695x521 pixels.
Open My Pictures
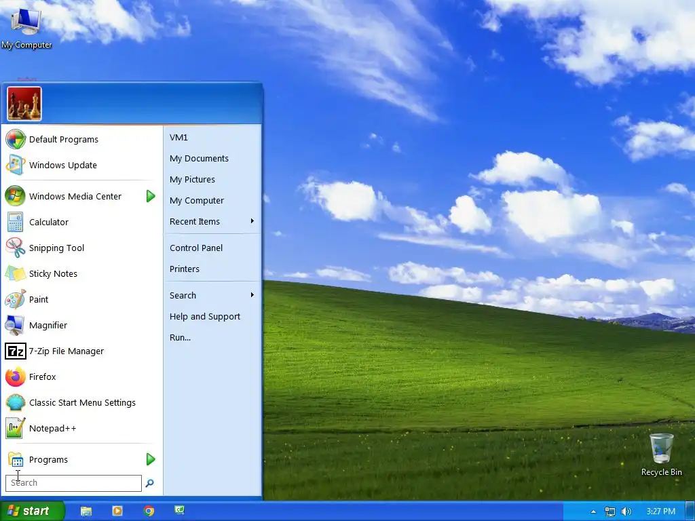[212, 179]
